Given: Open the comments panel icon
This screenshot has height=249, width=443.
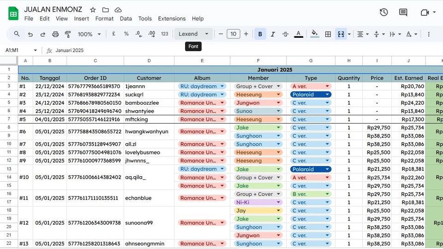Looking at the screenshot, I should pos(403,12).
